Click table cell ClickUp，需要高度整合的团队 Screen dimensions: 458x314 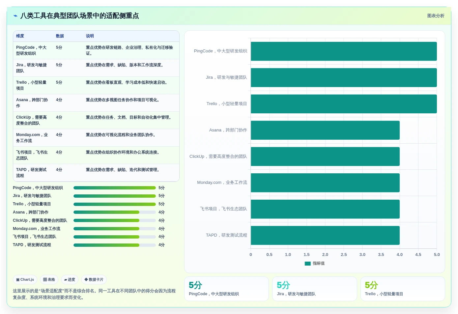click(32, 120)
